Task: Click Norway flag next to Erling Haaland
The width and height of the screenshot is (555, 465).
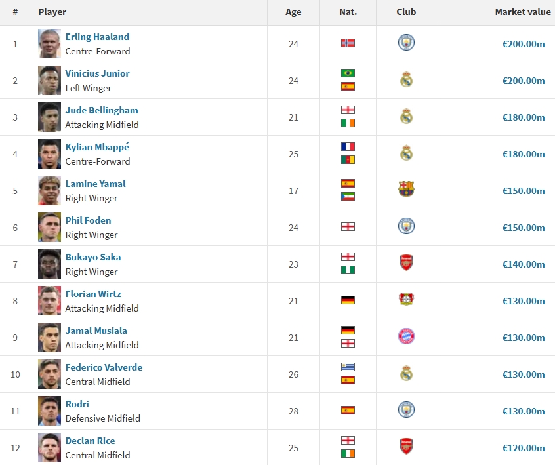Action: [x=348, y=43]
